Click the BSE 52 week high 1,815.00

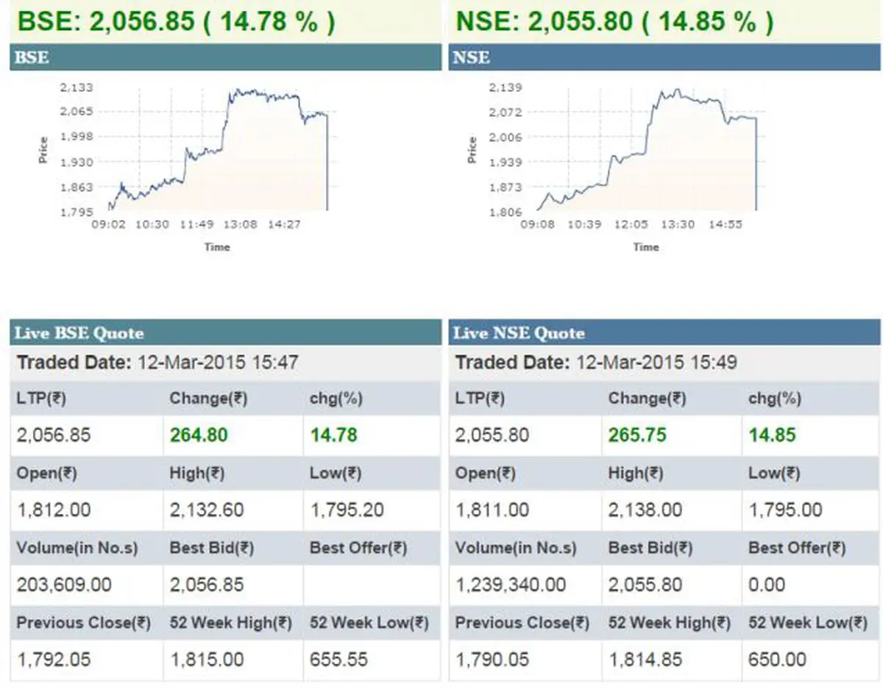[x=206, y=660]
